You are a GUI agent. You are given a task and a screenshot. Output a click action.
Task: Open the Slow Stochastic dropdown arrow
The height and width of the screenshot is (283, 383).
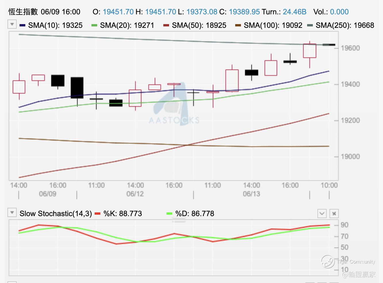[x=12, y=213]
